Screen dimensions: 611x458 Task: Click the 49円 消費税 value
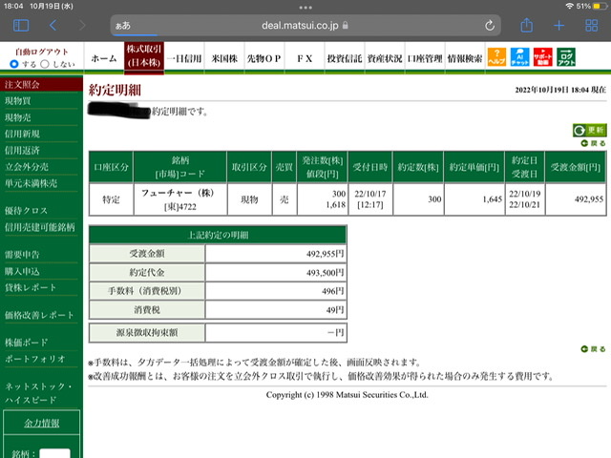click(x=335, y=310)
